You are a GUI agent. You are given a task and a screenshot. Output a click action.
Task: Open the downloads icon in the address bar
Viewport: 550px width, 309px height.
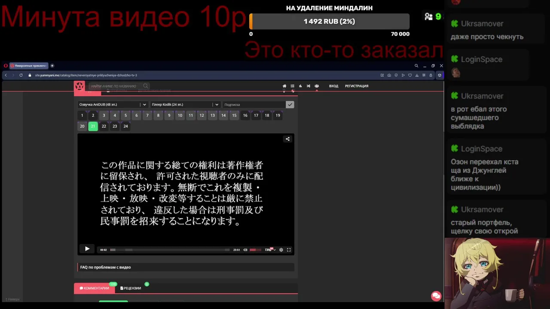(417, 75)
